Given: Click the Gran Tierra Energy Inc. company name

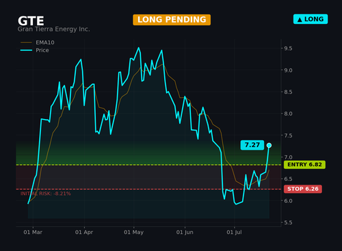Looking at the screenshot, I should [x=54, y=29].
